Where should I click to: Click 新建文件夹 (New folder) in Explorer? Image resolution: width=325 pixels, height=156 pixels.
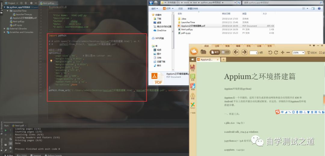coord(193,8)
